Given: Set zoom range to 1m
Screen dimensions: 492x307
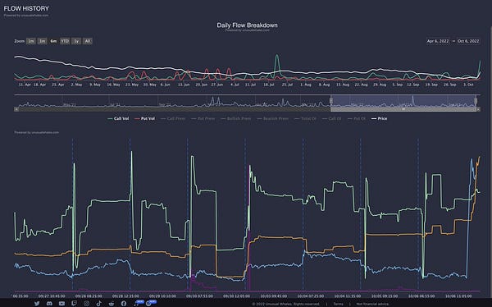Looking at the screenshot, I should coord(31,41).
